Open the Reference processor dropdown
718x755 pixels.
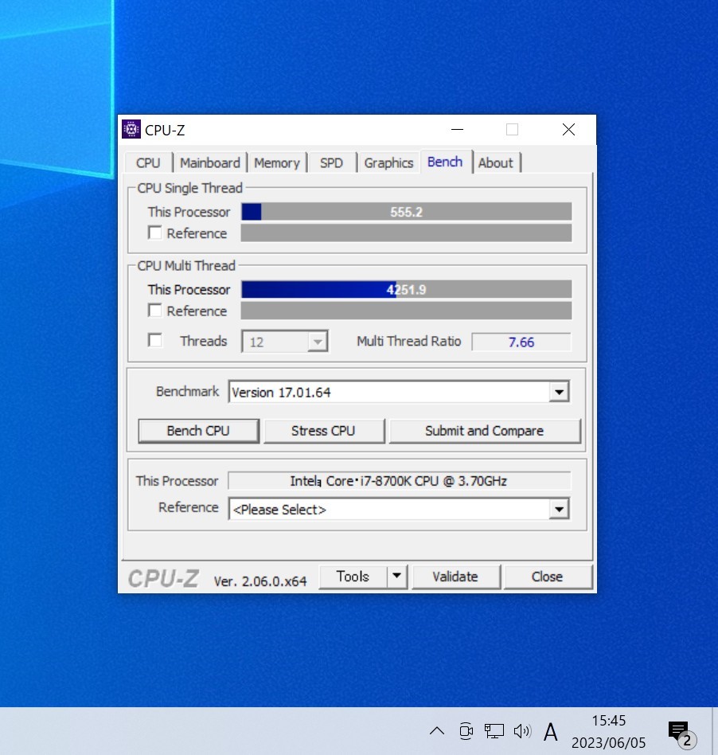(559, 509)
